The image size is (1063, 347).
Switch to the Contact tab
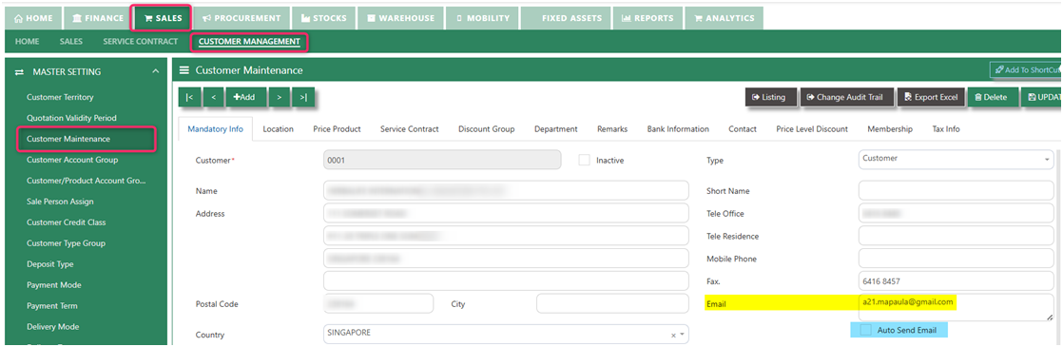pos(743,128)
